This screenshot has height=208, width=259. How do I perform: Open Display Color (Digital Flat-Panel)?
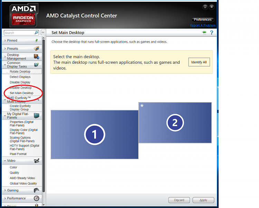(23, 132)
